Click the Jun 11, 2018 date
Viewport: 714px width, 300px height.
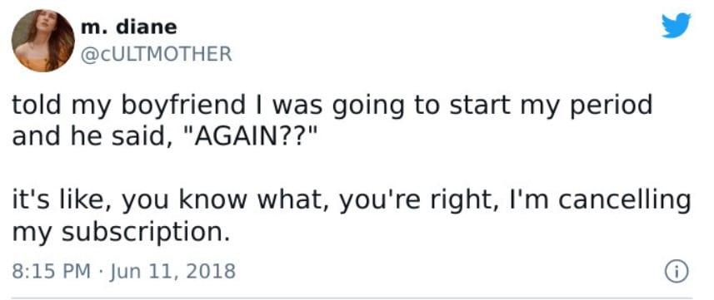[172, 272]
